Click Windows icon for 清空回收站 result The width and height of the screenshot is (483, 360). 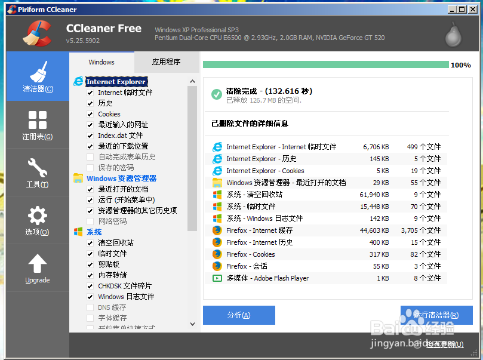[217, 195]
